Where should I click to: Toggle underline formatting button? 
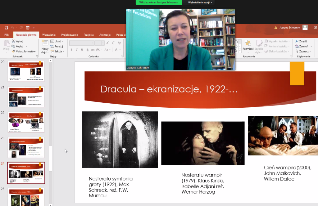pyautogui.click(x=82, y=50)
